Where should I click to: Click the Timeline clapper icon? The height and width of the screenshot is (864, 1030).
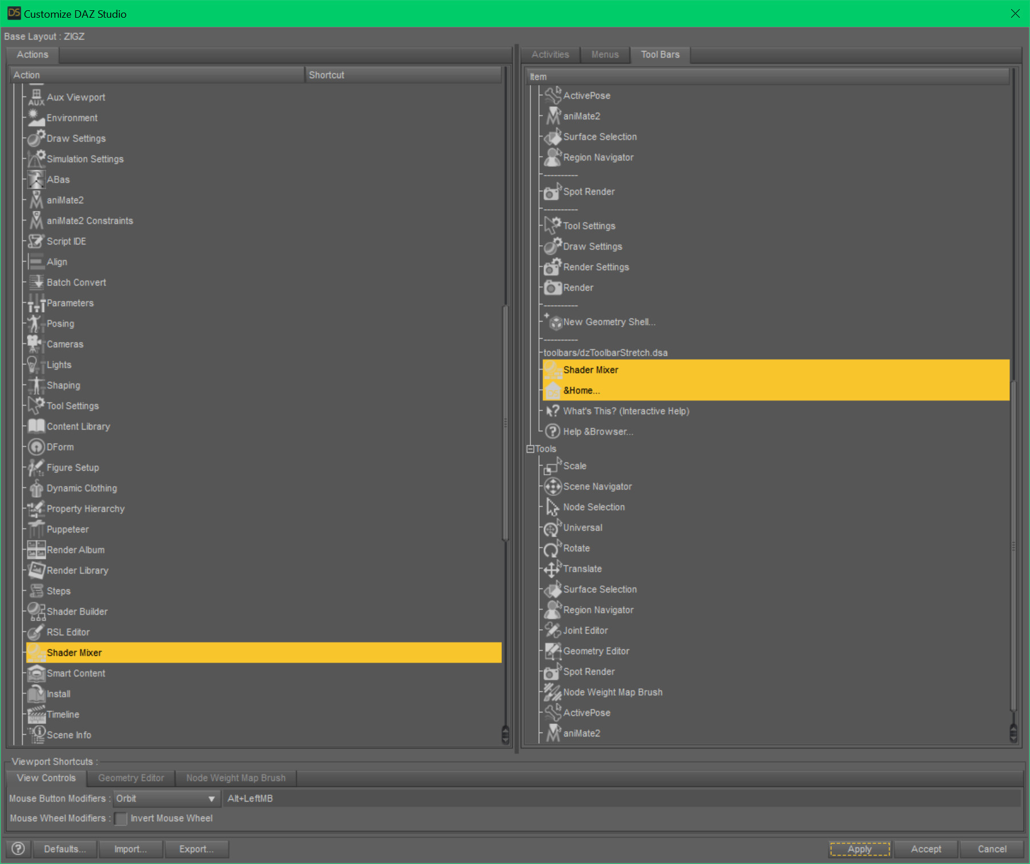(36, 714)
